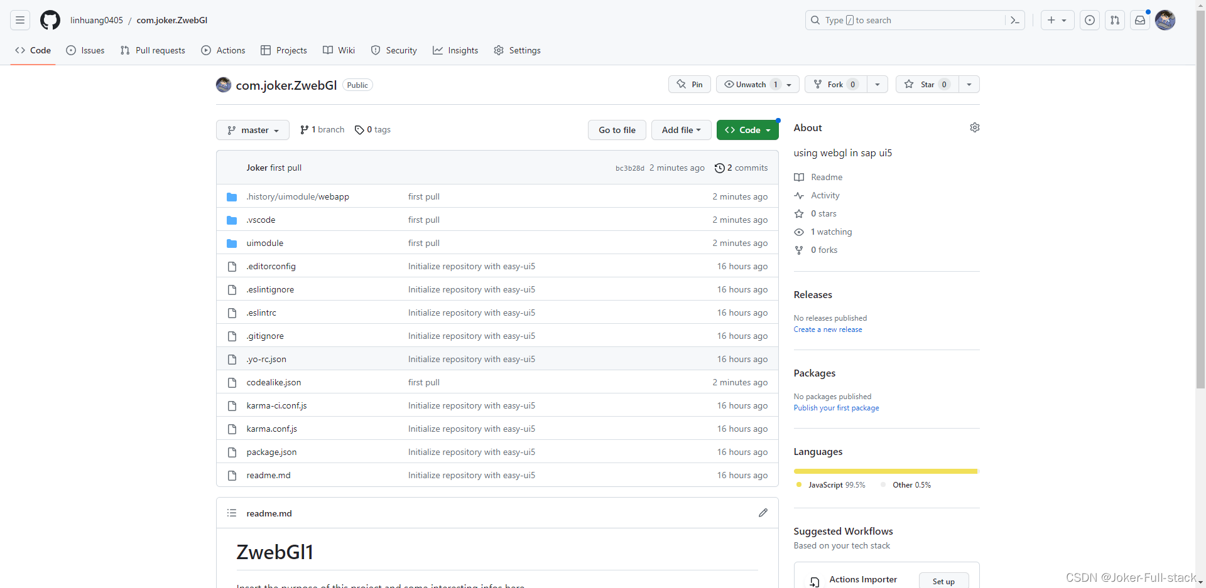Open the notifications inbox icon
The image size is (1206, 588).
click(x=1140, y=20)
